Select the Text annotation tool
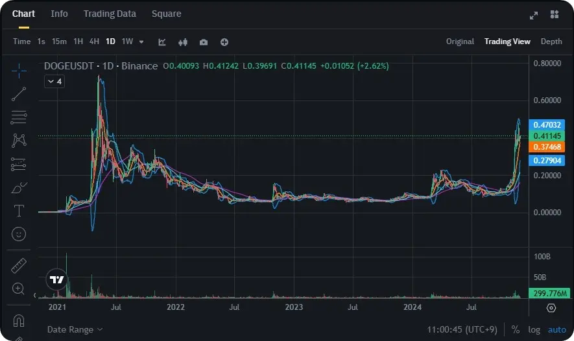574x341 pixels. (x=19, y=211)
